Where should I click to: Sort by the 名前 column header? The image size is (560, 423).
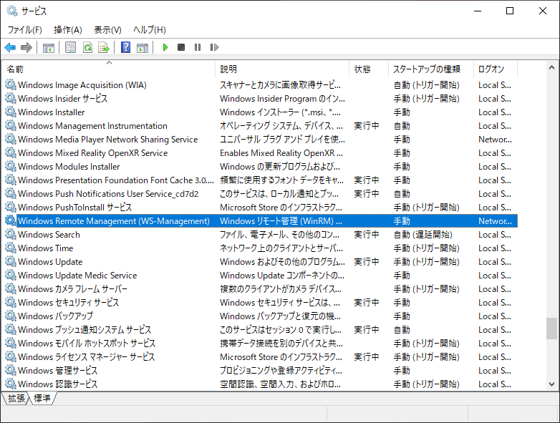tap(108, 69)
